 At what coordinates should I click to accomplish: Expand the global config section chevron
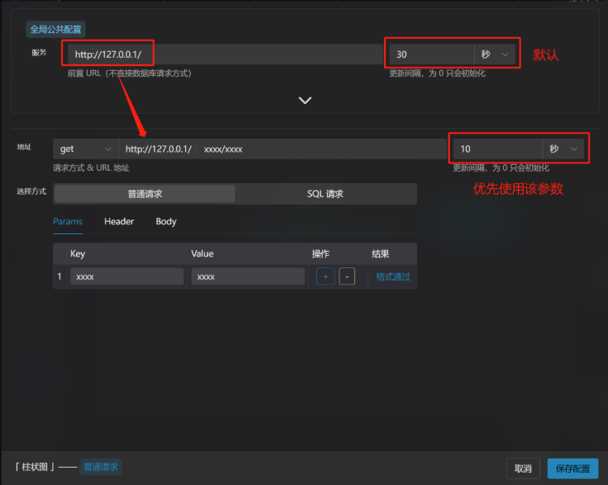[305, 100]
